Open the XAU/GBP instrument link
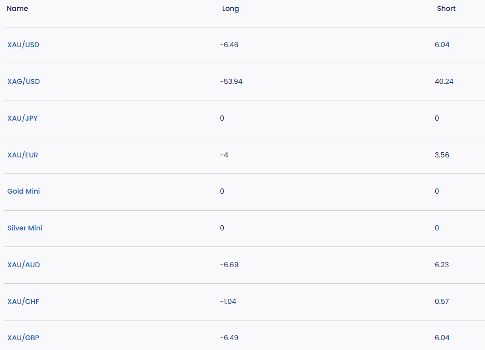Image resolution: width=485 pixels, height=350 pixels. click(x=23, y=338)
